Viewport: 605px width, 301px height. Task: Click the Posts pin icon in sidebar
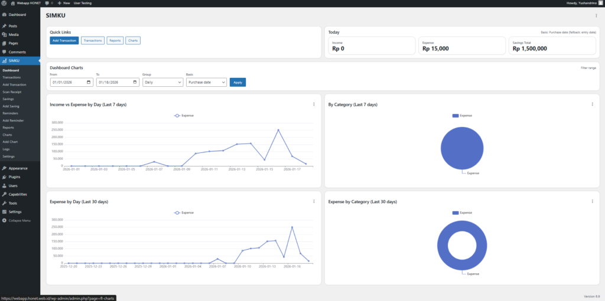(x=5, y=26)
